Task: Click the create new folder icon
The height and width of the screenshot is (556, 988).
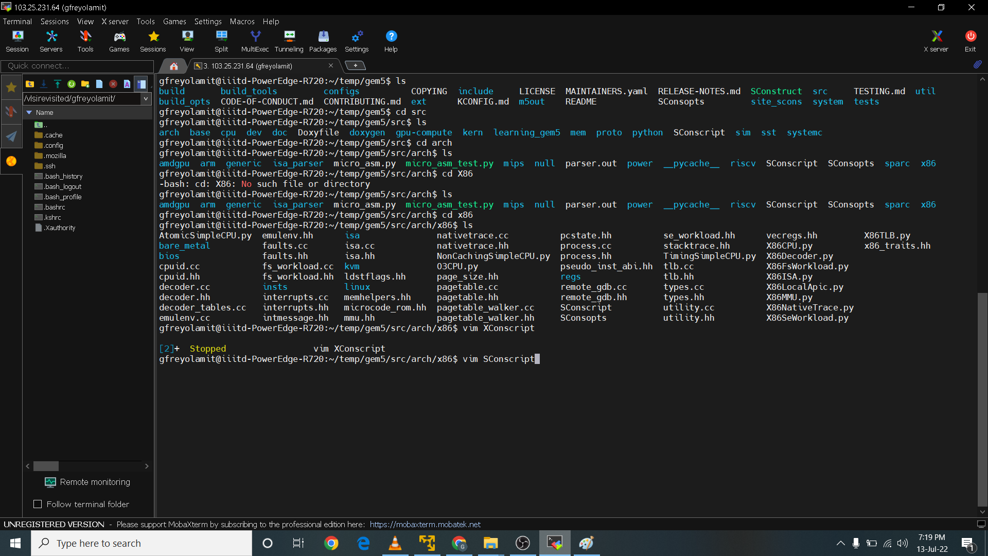Action: click(85, 84)
